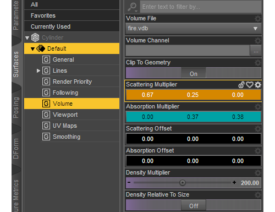Click the G icon beside Render Priority
275x212 pixels.
point(46,81)
